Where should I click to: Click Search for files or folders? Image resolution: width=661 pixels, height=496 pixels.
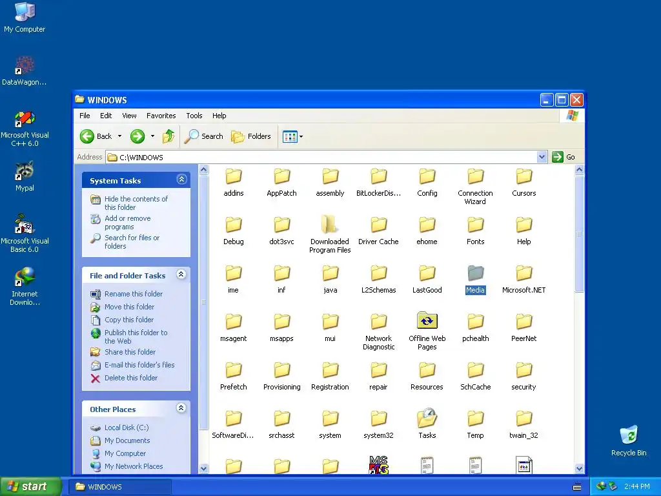132,242
